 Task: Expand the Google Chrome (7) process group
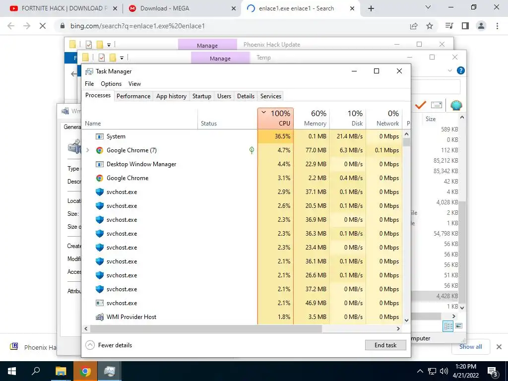click(87, 150)
